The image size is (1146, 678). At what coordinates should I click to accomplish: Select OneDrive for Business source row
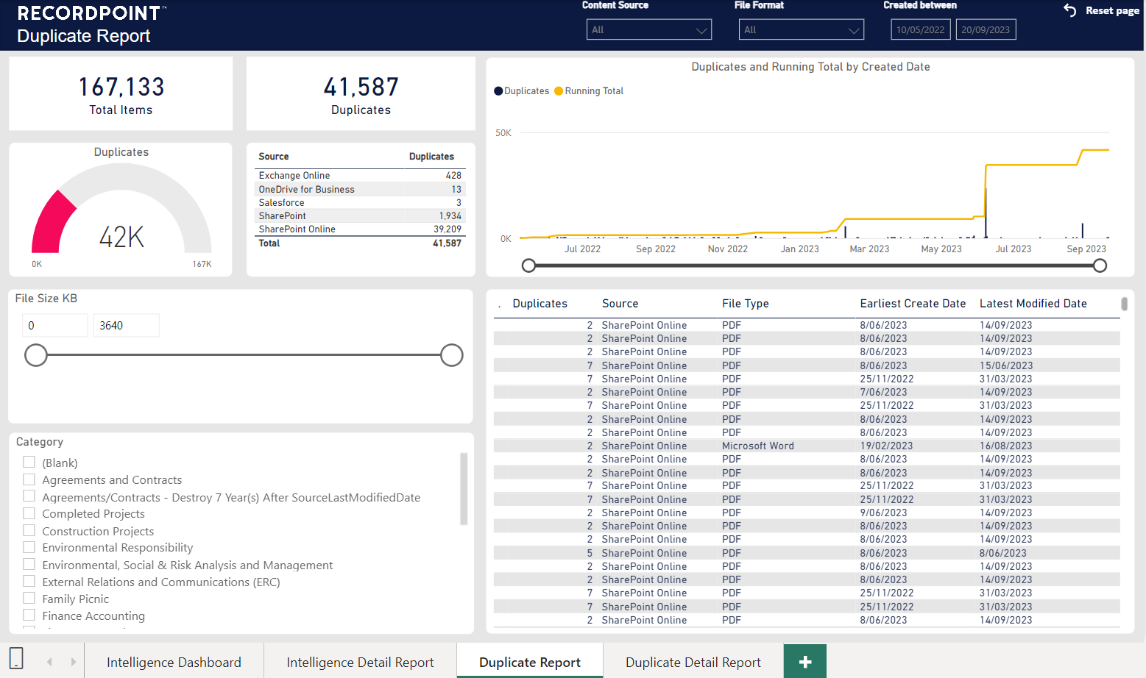coord(360,189)
